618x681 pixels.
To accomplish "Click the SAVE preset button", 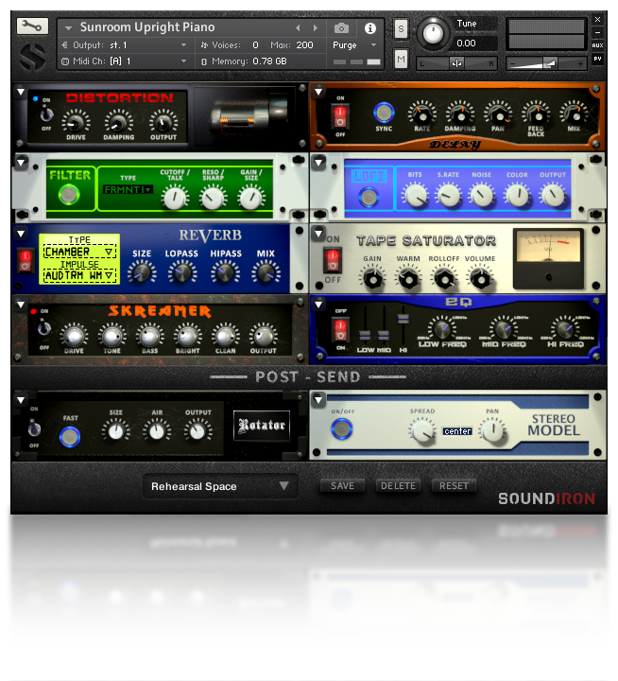I will click(342, 486).
